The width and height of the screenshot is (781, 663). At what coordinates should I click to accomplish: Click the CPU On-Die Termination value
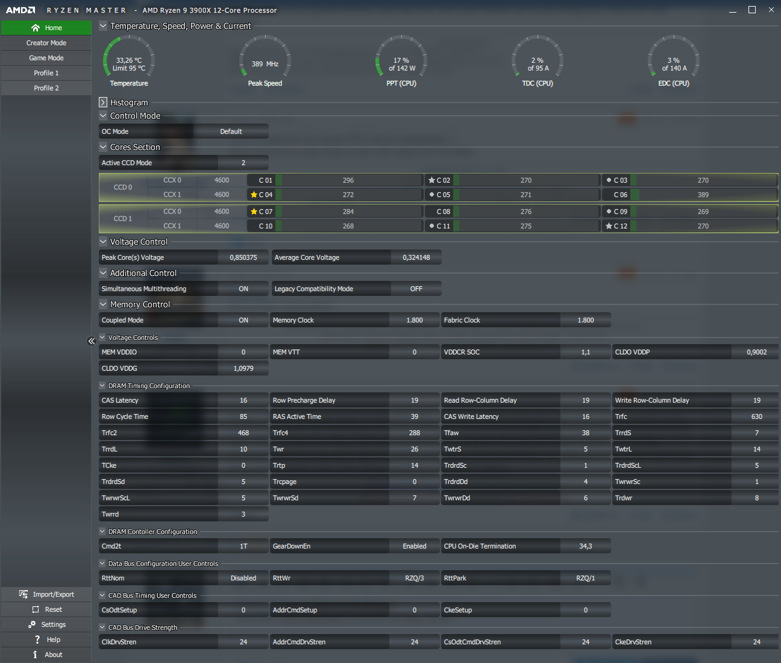coord(586,546)
